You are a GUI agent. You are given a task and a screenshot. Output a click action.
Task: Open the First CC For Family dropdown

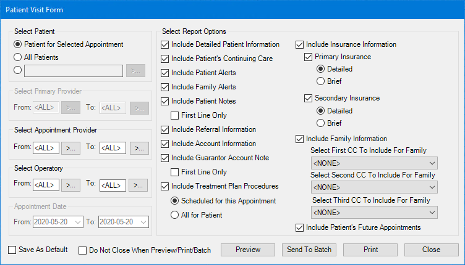[x=374, y=163]
